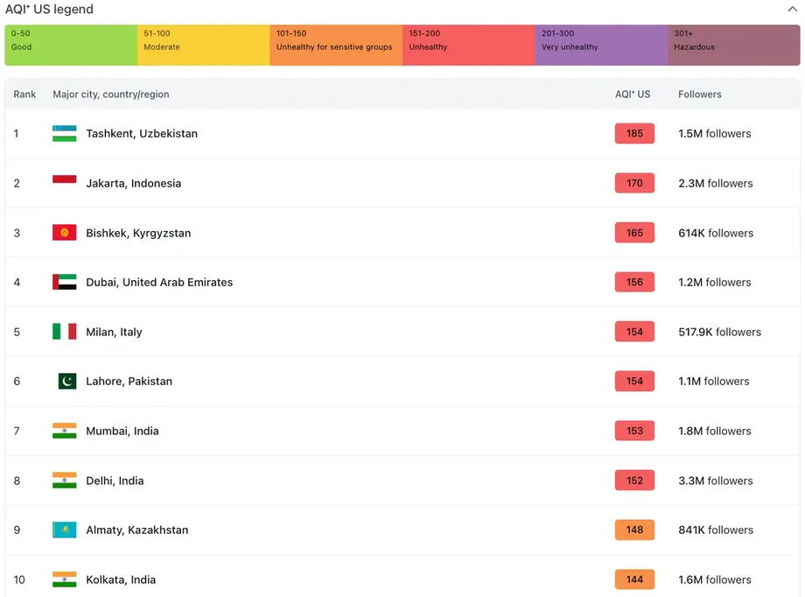
Task: Open Kolkata, India city link
Action: pos(121,579)
